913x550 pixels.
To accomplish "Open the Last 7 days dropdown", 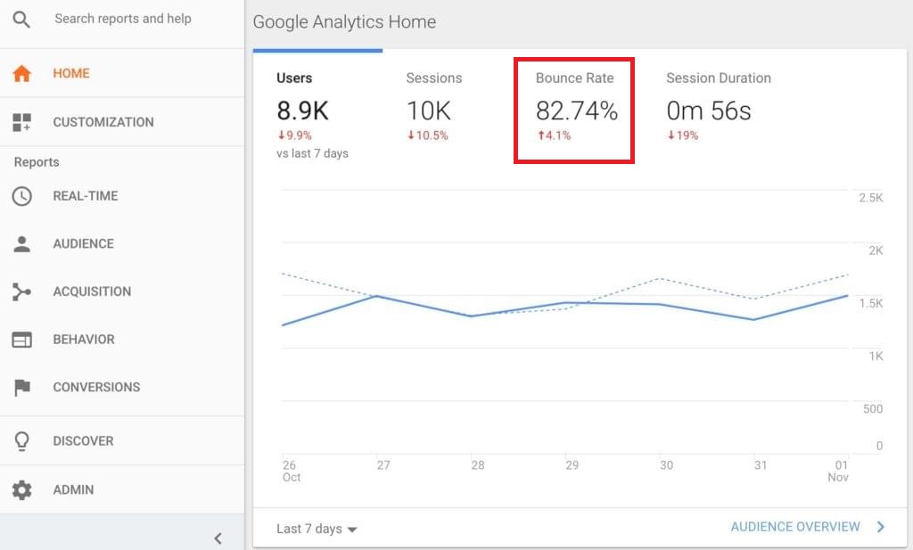I will click(317, 529).
